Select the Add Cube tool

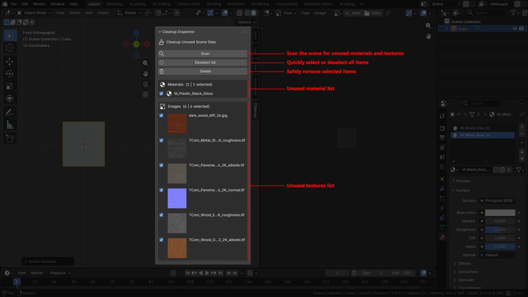point(10,139)
